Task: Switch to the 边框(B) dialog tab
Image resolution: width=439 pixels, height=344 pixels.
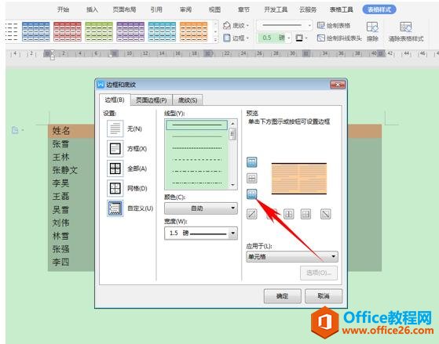Action: 115,100
